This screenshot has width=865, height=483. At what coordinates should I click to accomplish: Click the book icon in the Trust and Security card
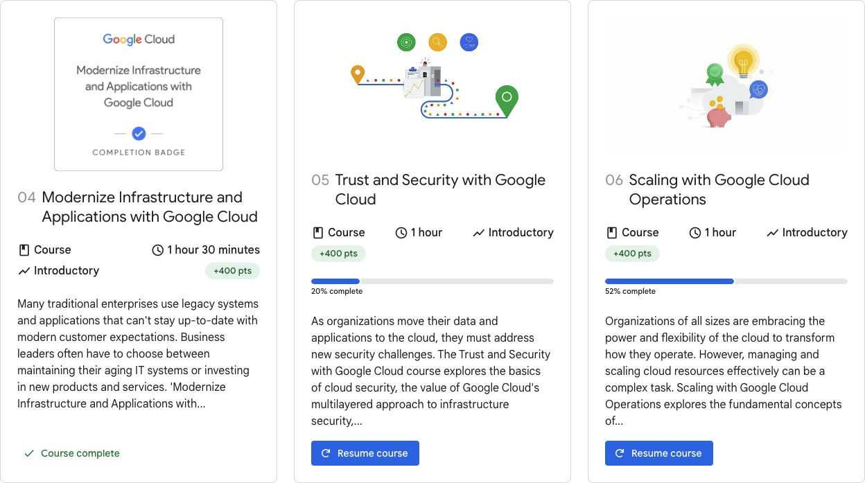click(317, 233)
